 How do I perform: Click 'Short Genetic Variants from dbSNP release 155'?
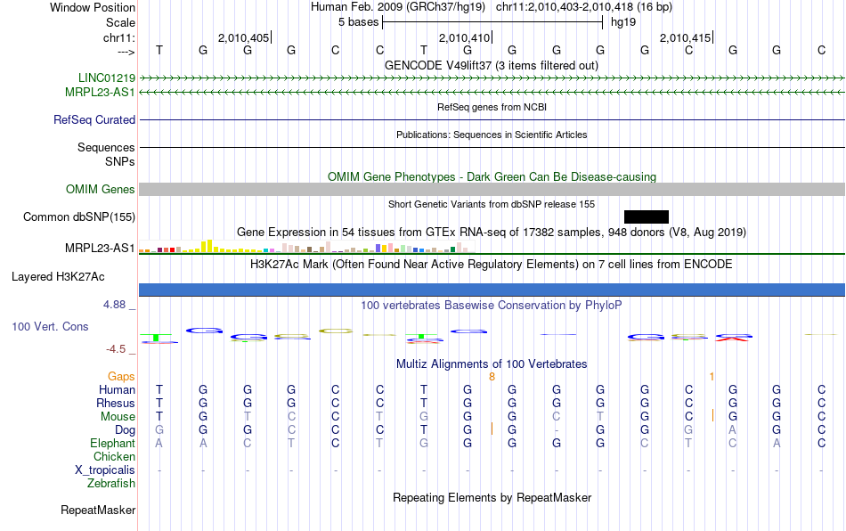492,204
